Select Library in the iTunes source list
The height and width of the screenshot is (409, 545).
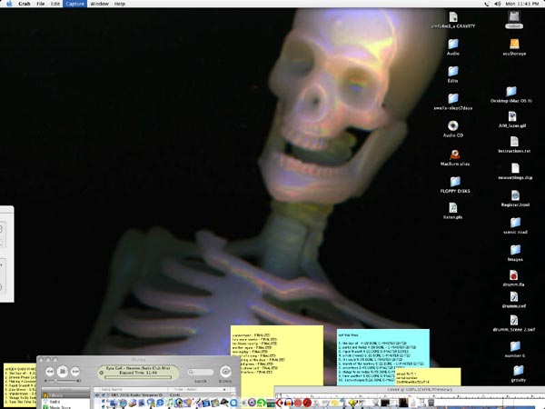coord(65,395)
